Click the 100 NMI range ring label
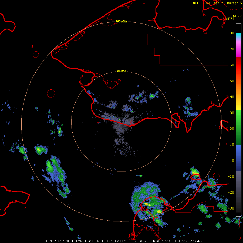The width and height of the screenshot is (243, 243). 121,21
